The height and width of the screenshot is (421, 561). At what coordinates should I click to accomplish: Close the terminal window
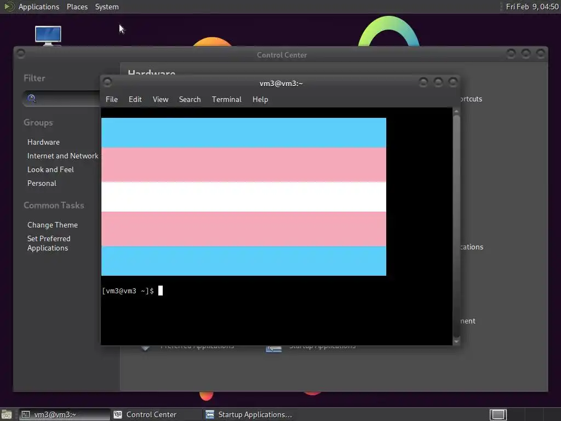pyautogui.click(x=453, y=83)
